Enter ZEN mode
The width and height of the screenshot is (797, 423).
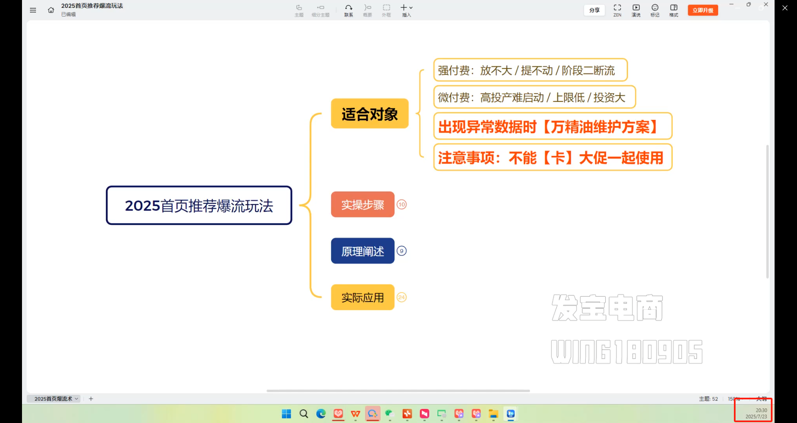(x=617, y=10)
